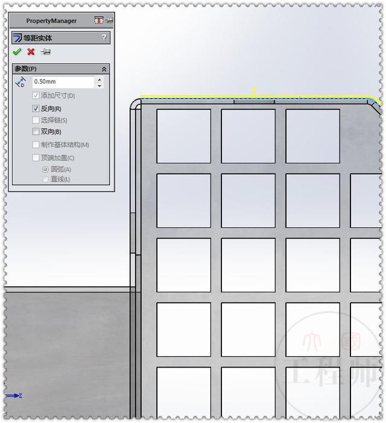The image size is (386, 423).
Task: Enable the 双向(B) checkbox
Action: click(36, 131)
